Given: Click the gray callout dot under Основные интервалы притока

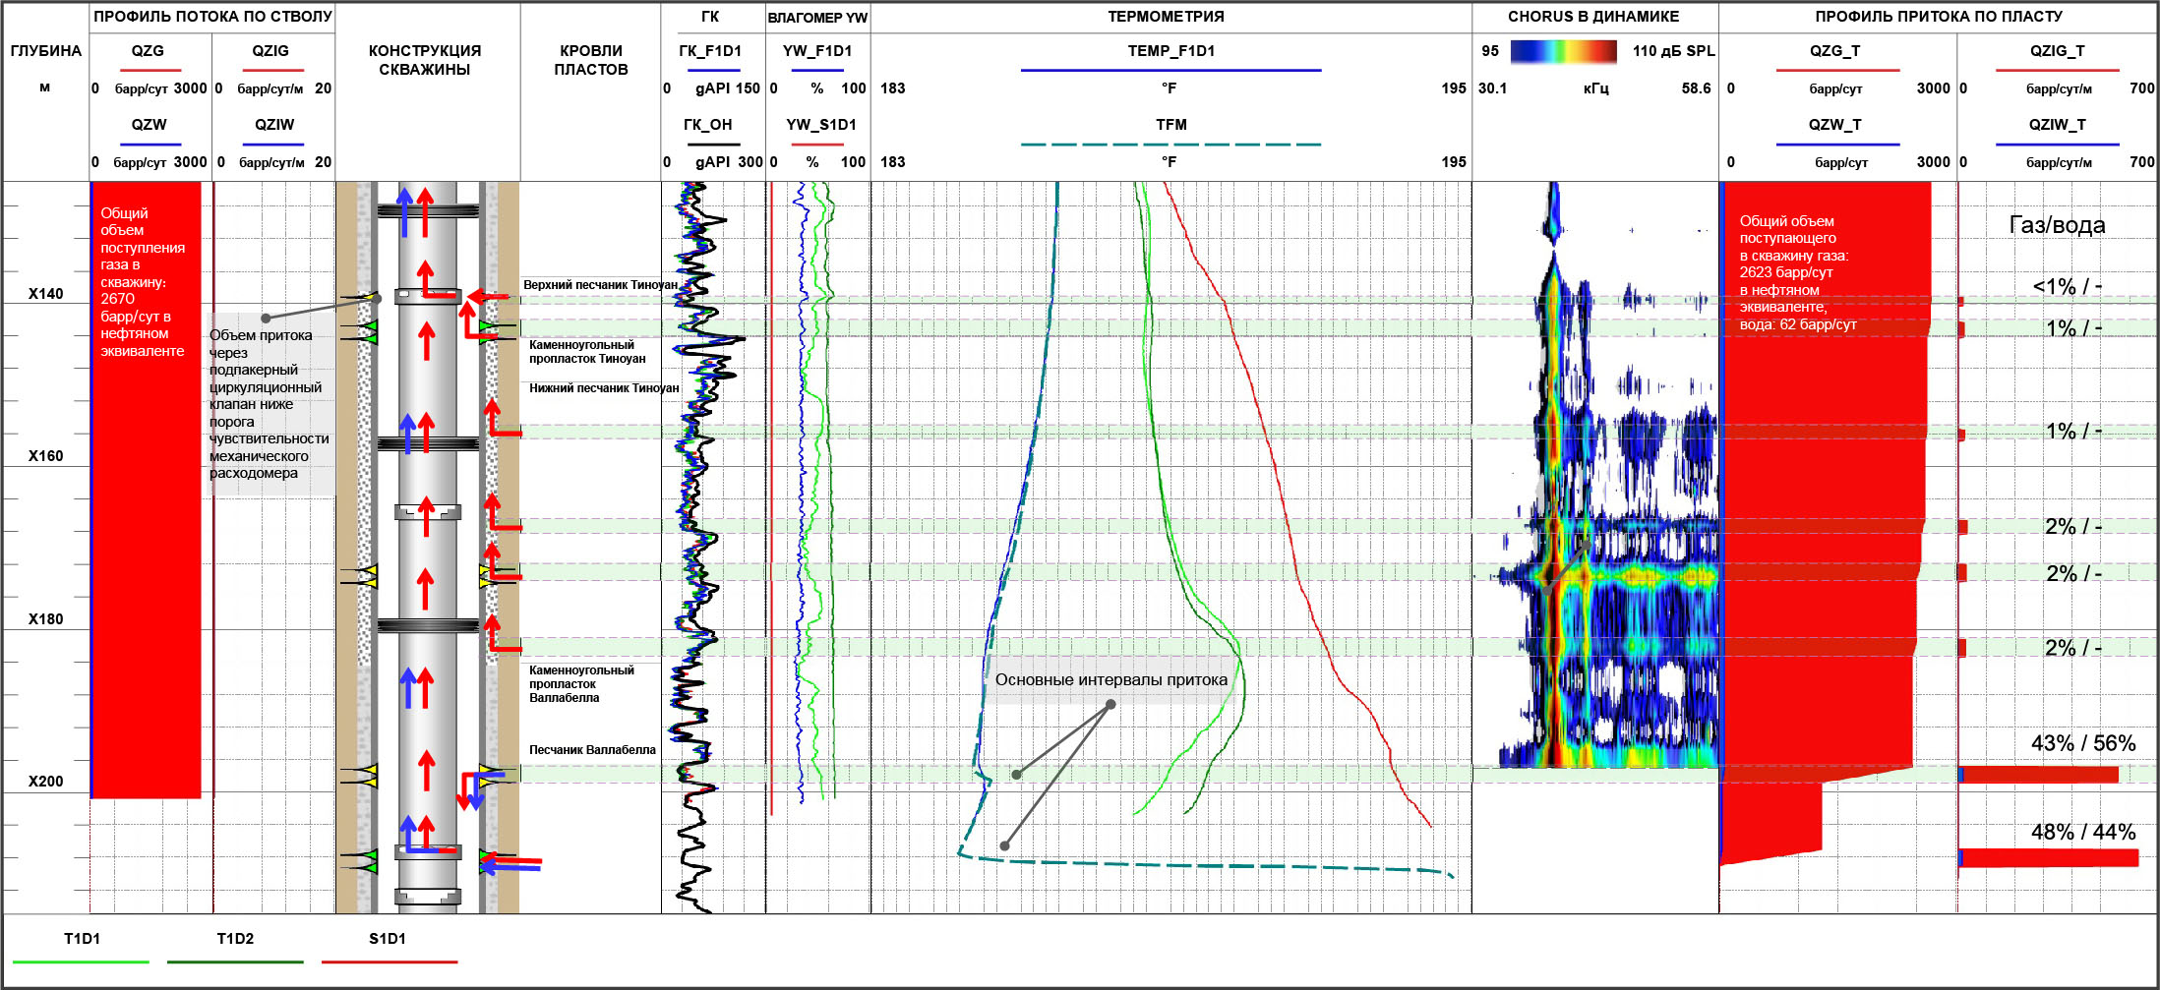Looking at the screenshot, I should [x=1110, y=704].
